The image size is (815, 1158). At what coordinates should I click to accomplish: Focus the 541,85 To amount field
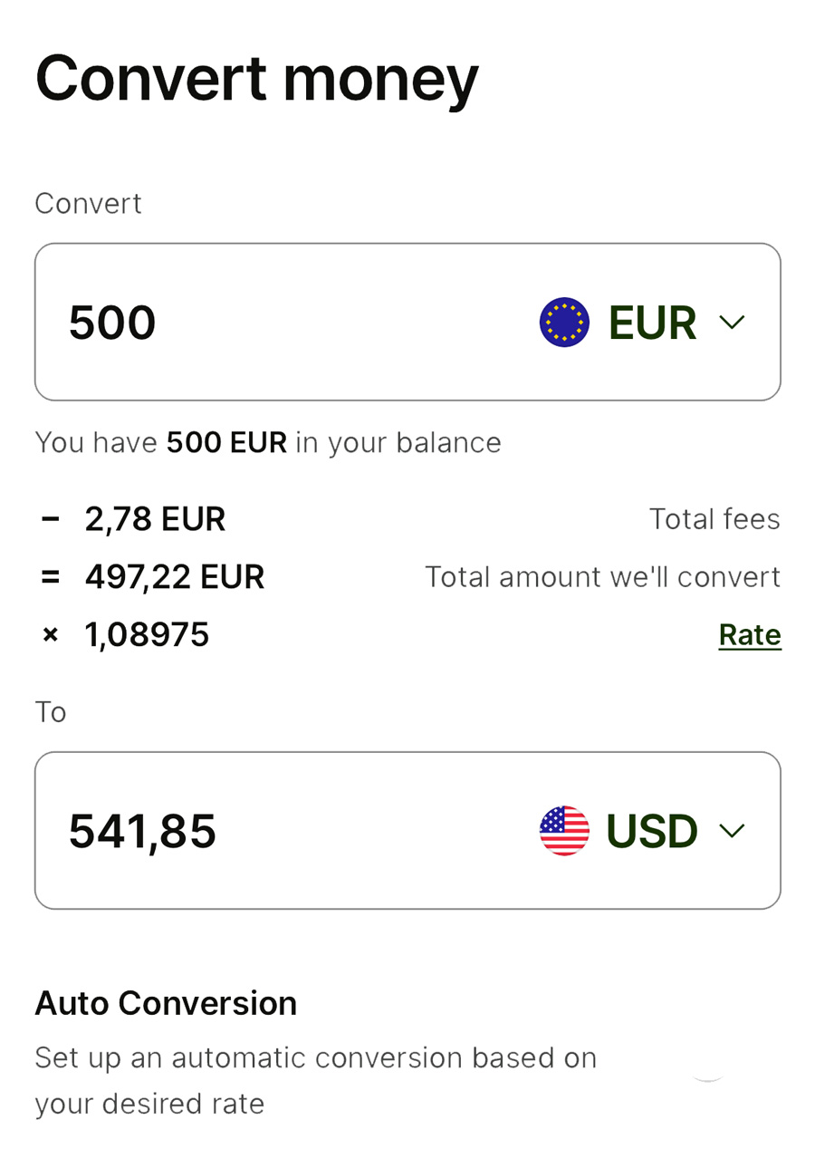(x=407, y=830)
